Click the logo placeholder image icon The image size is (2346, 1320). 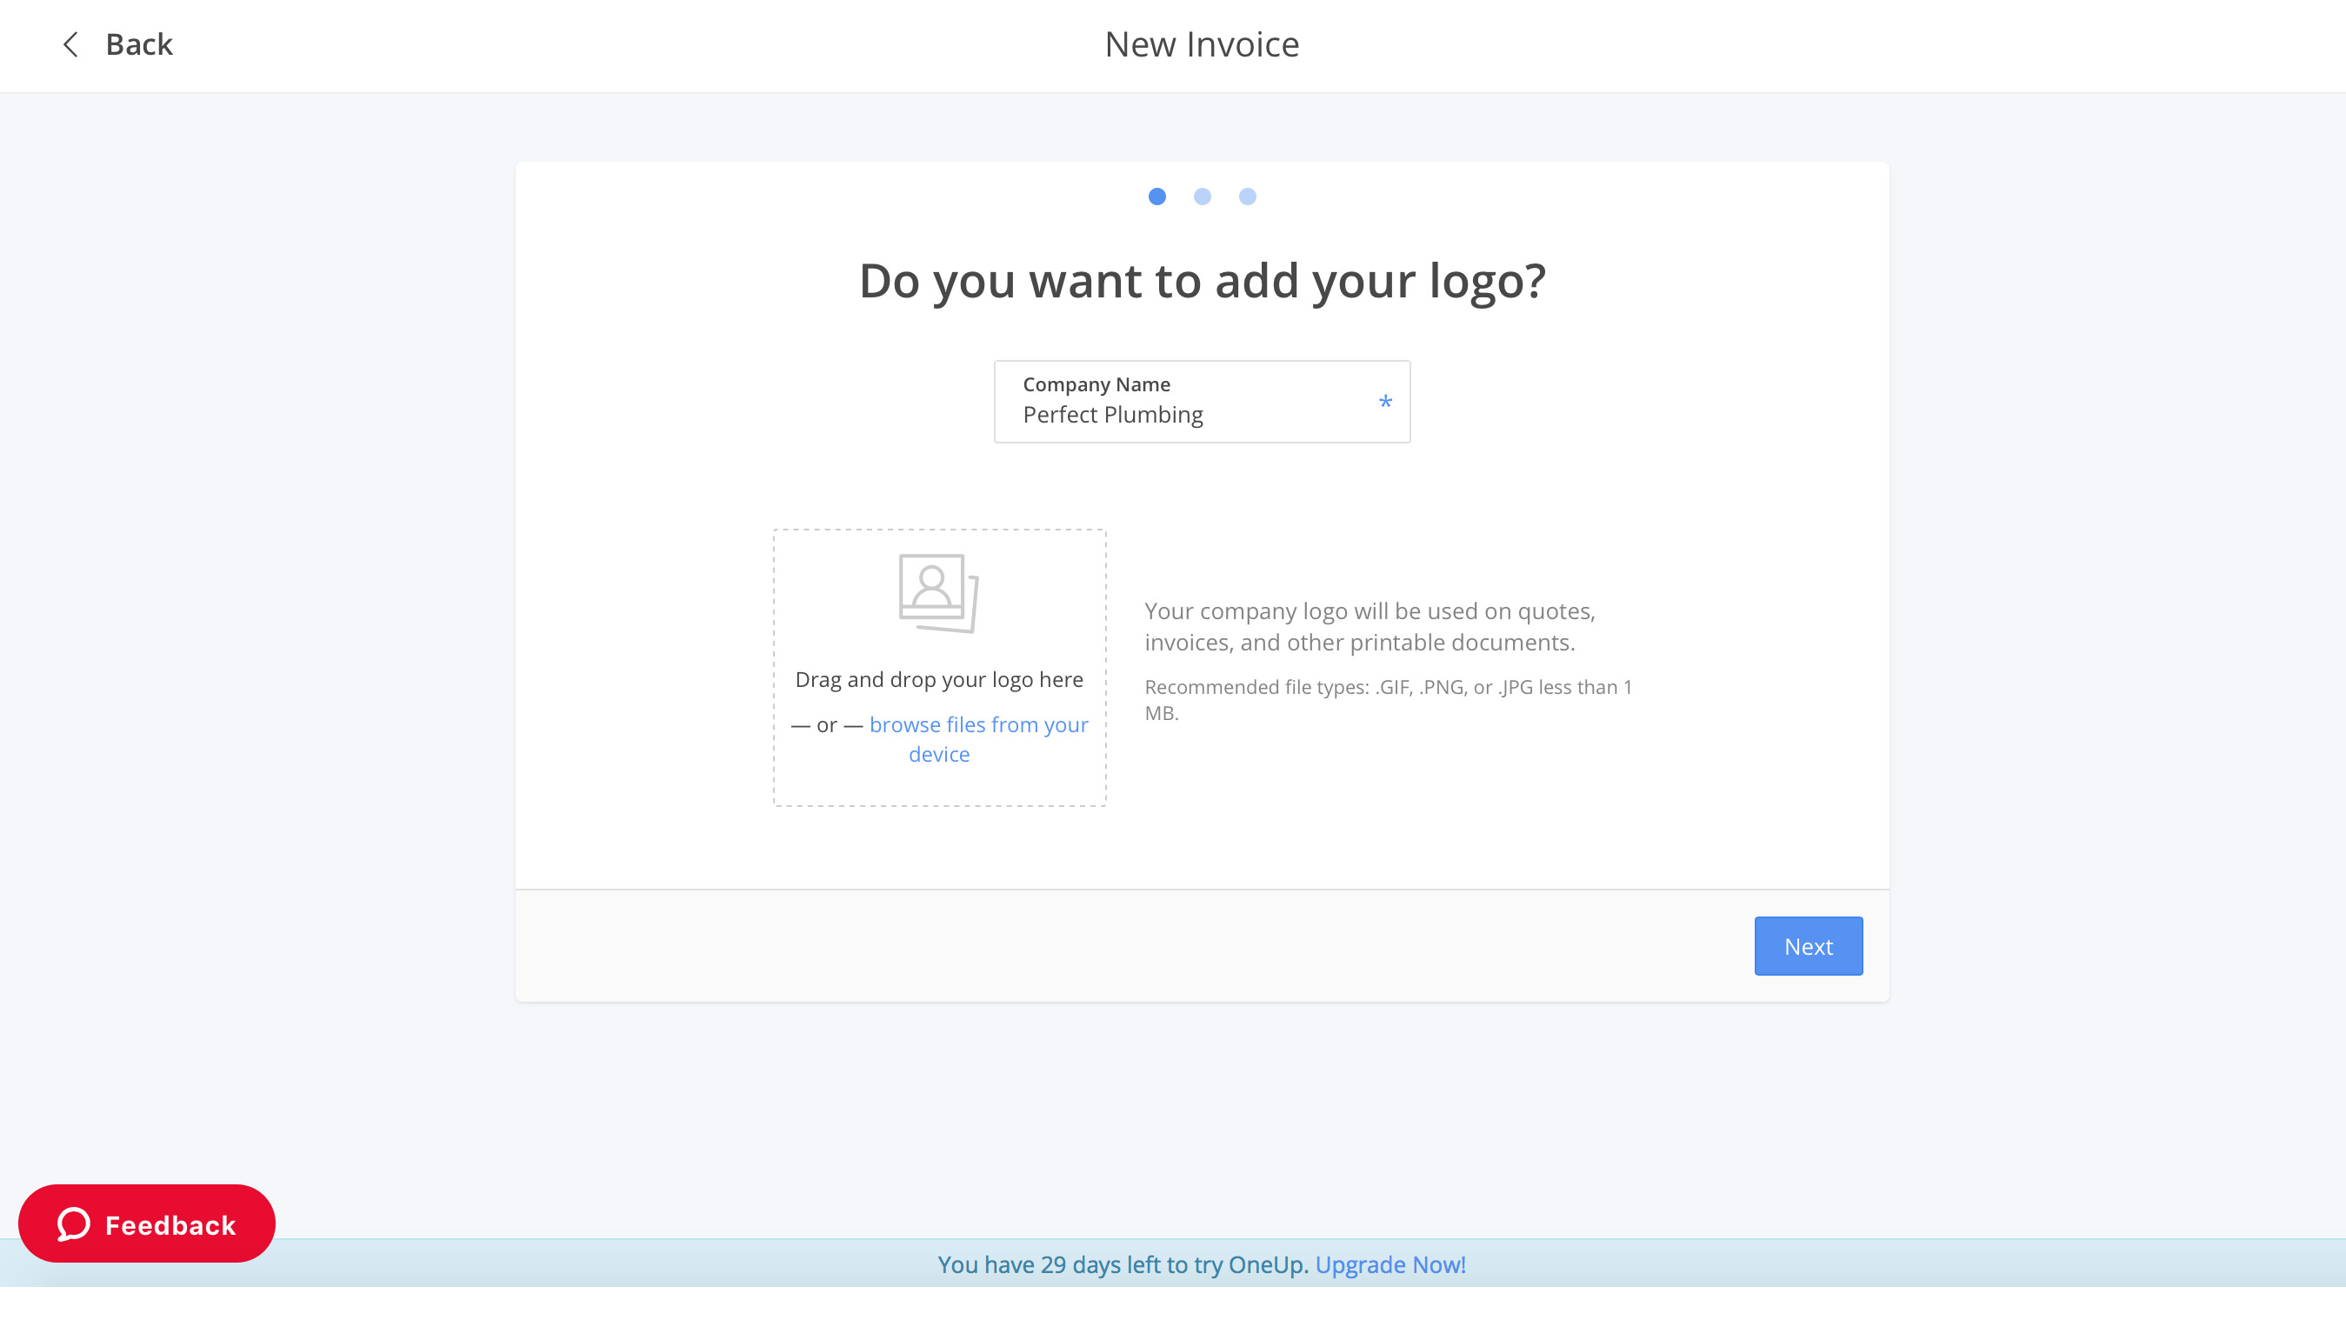pos(939,593)
